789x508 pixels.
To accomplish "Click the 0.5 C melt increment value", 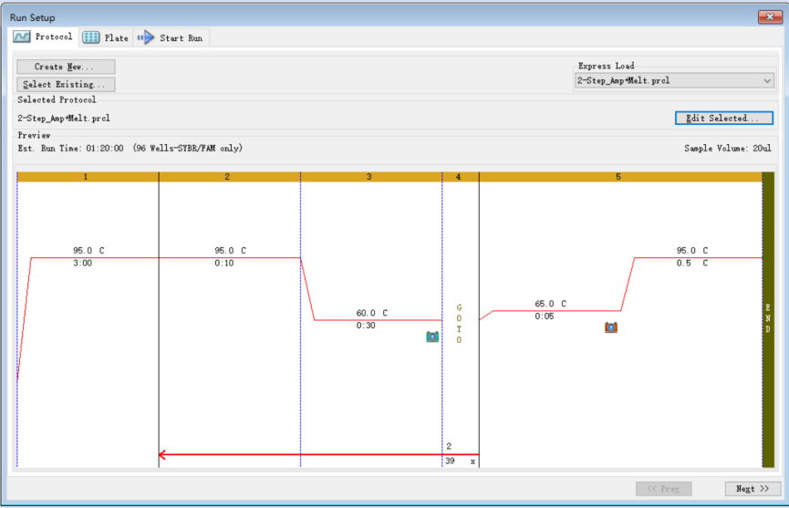I will point(692,263).
